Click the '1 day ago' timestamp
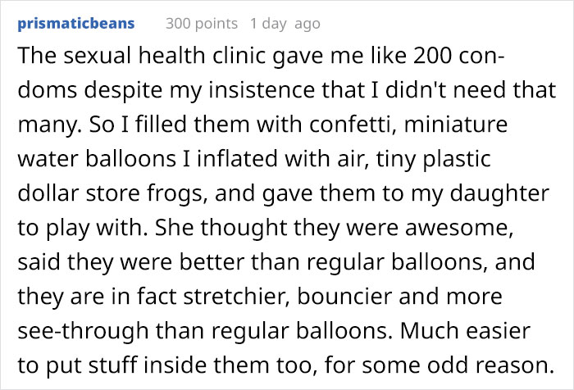The width and height of the screenshot is (574, 390). coord(285,24)
